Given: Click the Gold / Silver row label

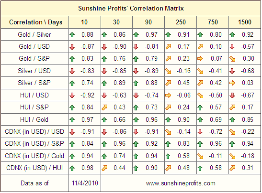Looking at the screenshot, I should (34, 35).
